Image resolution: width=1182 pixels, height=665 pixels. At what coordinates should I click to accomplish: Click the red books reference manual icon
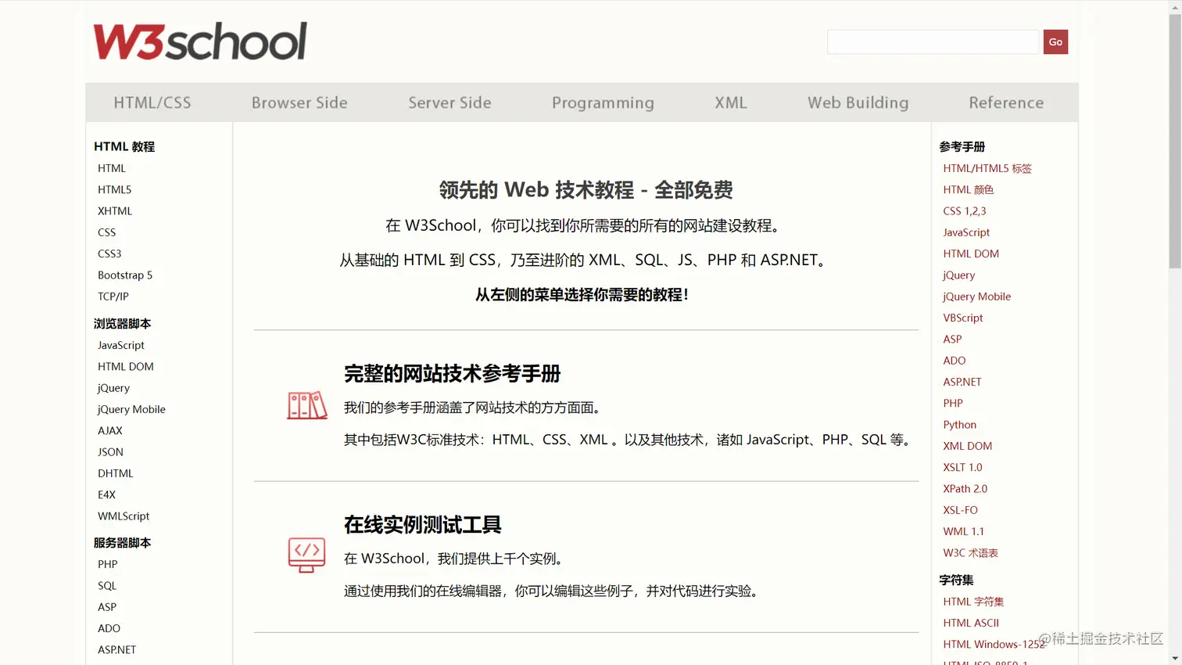[x=306, y=405]
